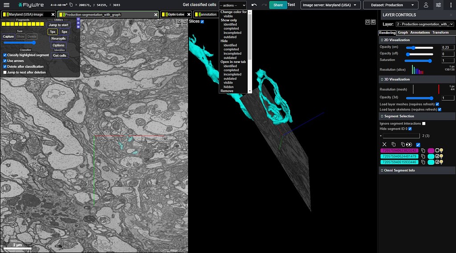Copy the coordinates using the clipboard icon
456x253 pixels.
[71, 5]
